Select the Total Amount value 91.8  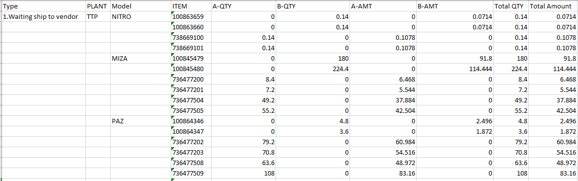[x=553, y=58]
